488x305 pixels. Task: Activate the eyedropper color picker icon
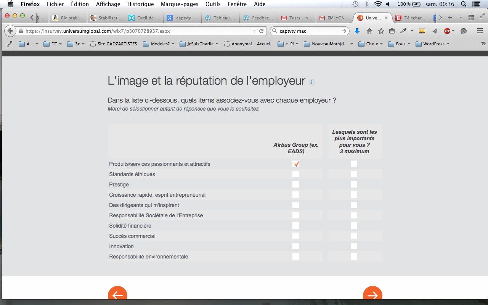[x=403, y=31]
